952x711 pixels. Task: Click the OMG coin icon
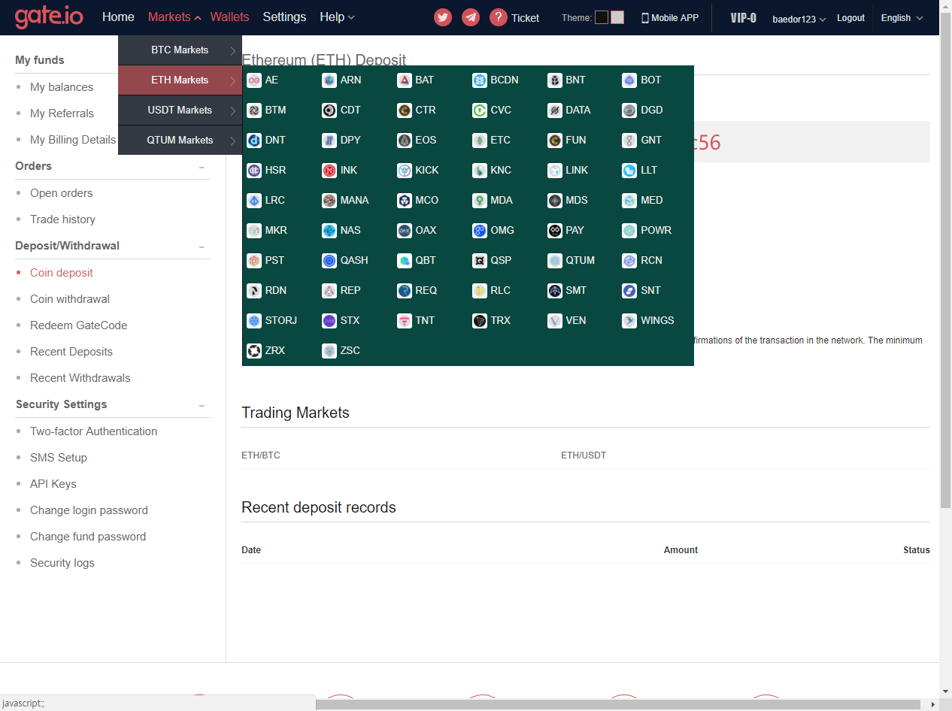(x=480, y=231)
